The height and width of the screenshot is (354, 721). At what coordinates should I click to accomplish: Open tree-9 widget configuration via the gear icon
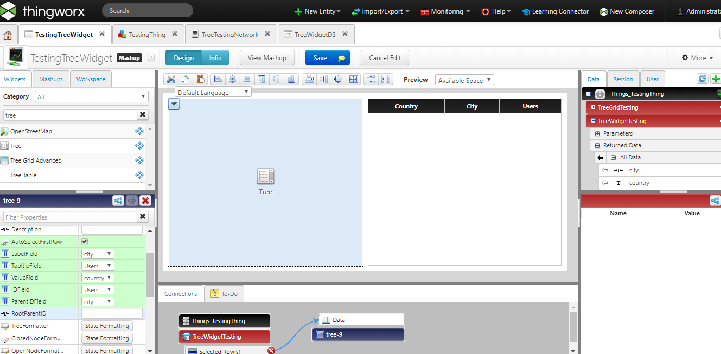[x=131, y=201]
